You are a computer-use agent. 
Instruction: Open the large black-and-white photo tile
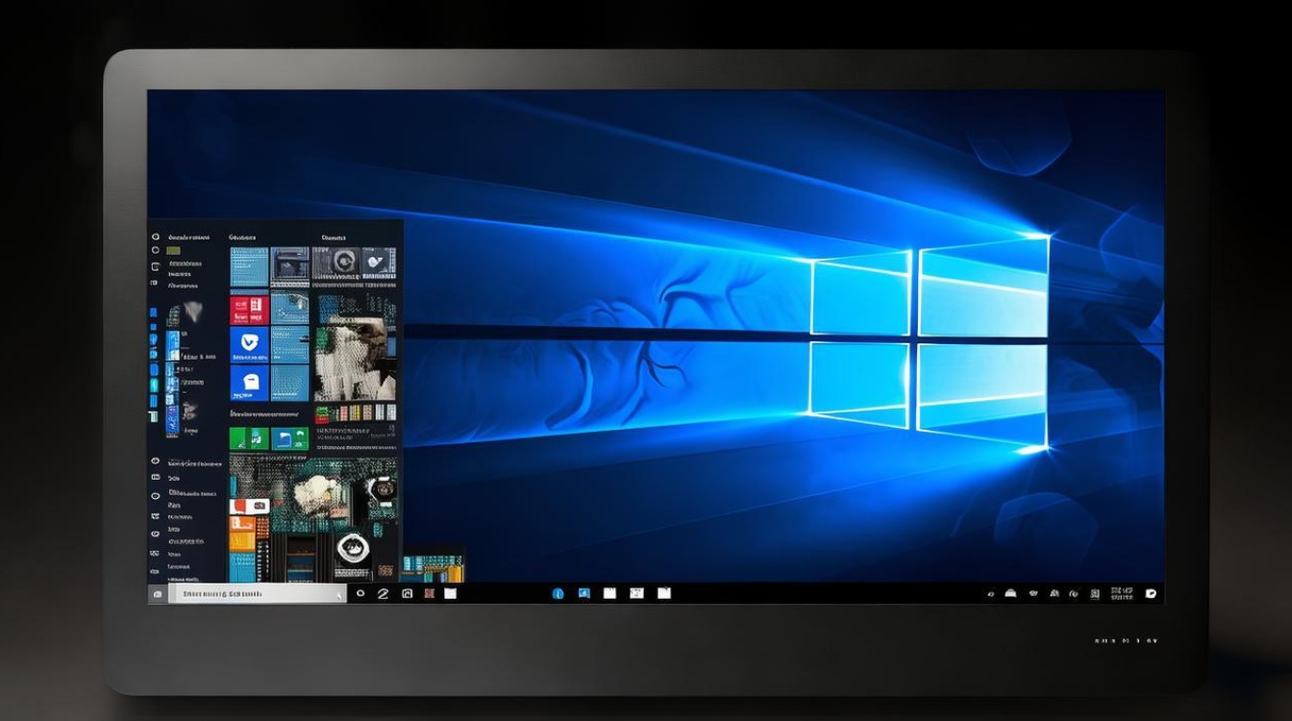click(x=355, y=359)
